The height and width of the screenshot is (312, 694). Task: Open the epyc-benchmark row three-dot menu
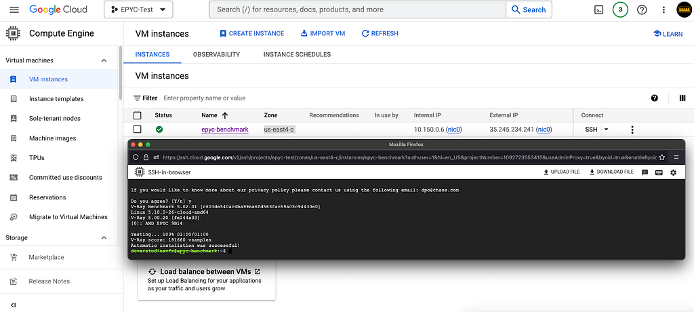[x=632, y=130]
